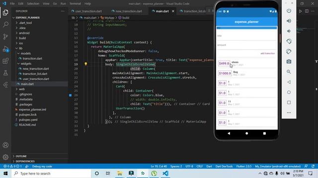Tap the phone's back navigation button
The height and width of the screenshot is (178, 318).
pos(229,133)
